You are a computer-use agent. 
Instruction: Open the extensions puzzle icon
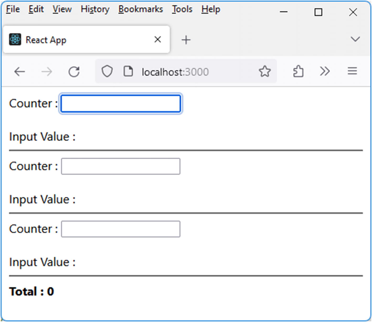click(x=298, y=71)
